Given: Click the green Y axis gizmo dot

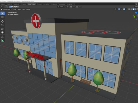Looking at the screenshot, I should [x=134, y=17].
